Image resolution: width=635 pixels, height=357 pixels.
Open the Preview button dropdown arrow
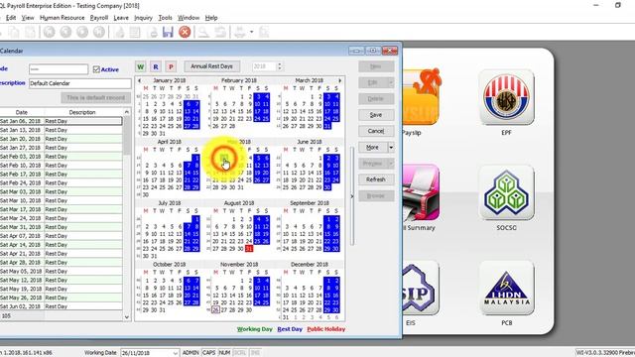click(x=391, y=164)
